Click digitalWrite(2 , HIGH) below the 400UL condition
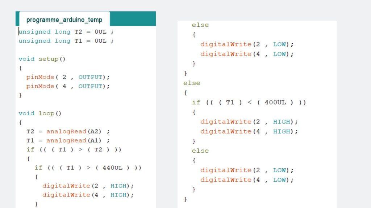The width and height of the screenshot is (371, 208). (x=249, y=122)
